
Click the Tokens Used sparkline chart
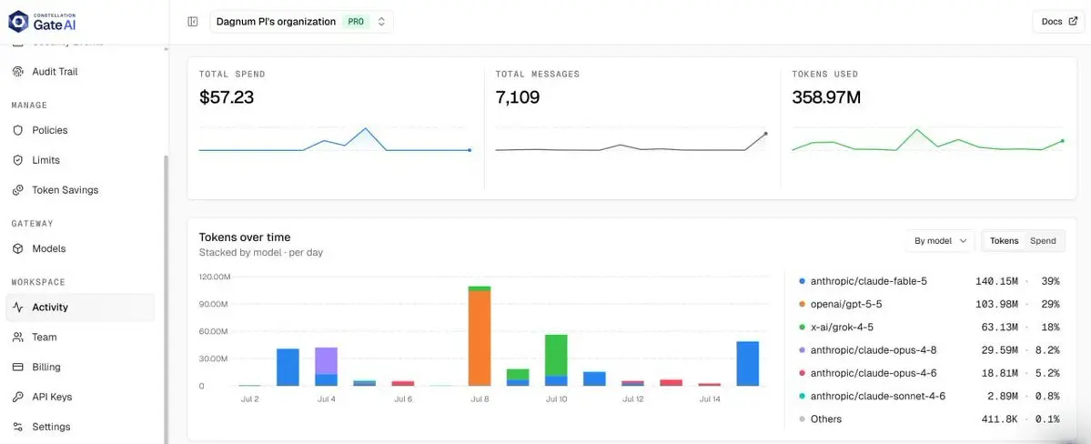[x=928, y=141]
